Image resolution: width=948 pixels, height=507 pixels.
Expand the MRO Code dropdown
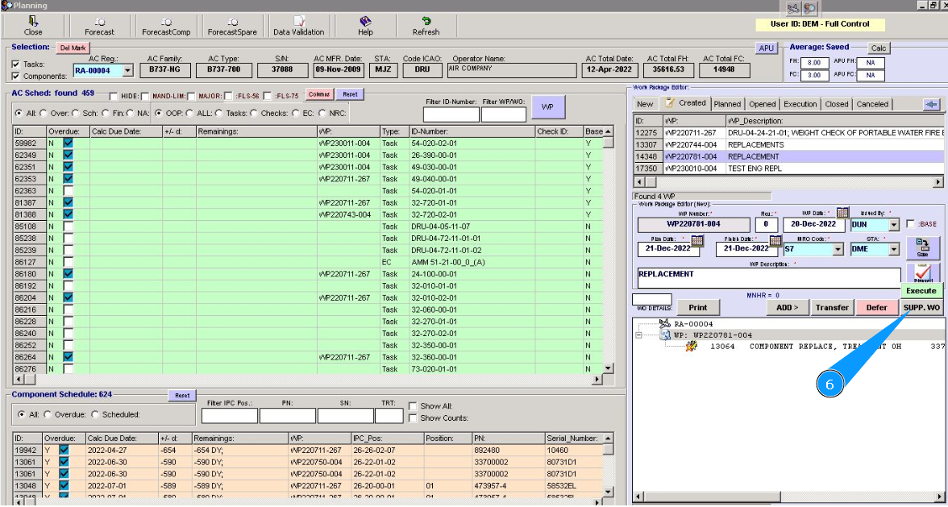tap(838, 250)
